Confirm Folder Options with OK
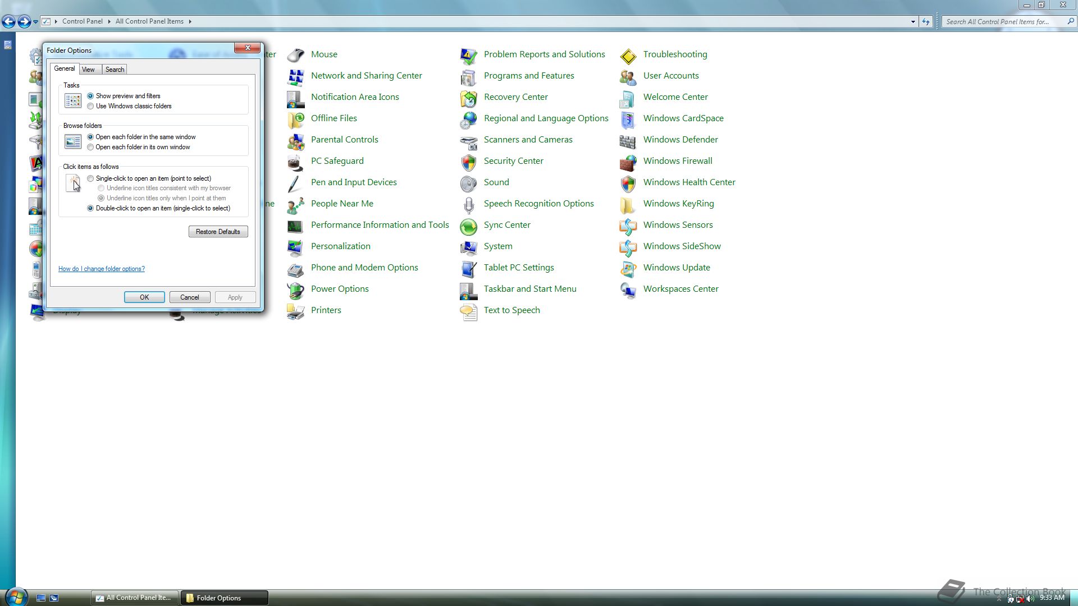 144,297
